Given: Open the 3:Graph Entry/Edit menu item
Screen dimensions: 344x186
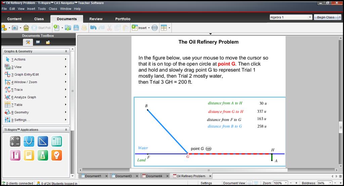Looking at the screenshot, I should (x=36, y=74).
